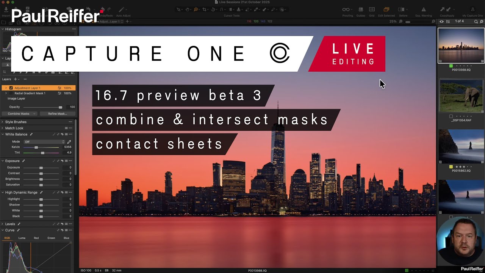Image resolution: width=485 pixels, height=273 pixels.
Task: Open the My Capture One account icon
Action: click(x=472, y=9)
